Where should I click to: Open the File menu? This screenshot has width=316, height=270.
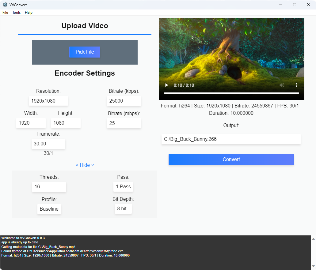(x=5, y=13)
